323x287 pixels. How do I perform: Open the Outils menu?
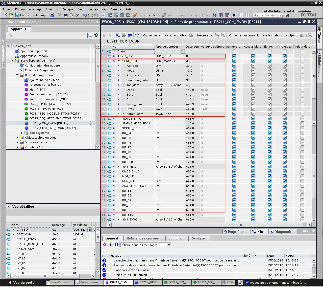click(82, 9)
